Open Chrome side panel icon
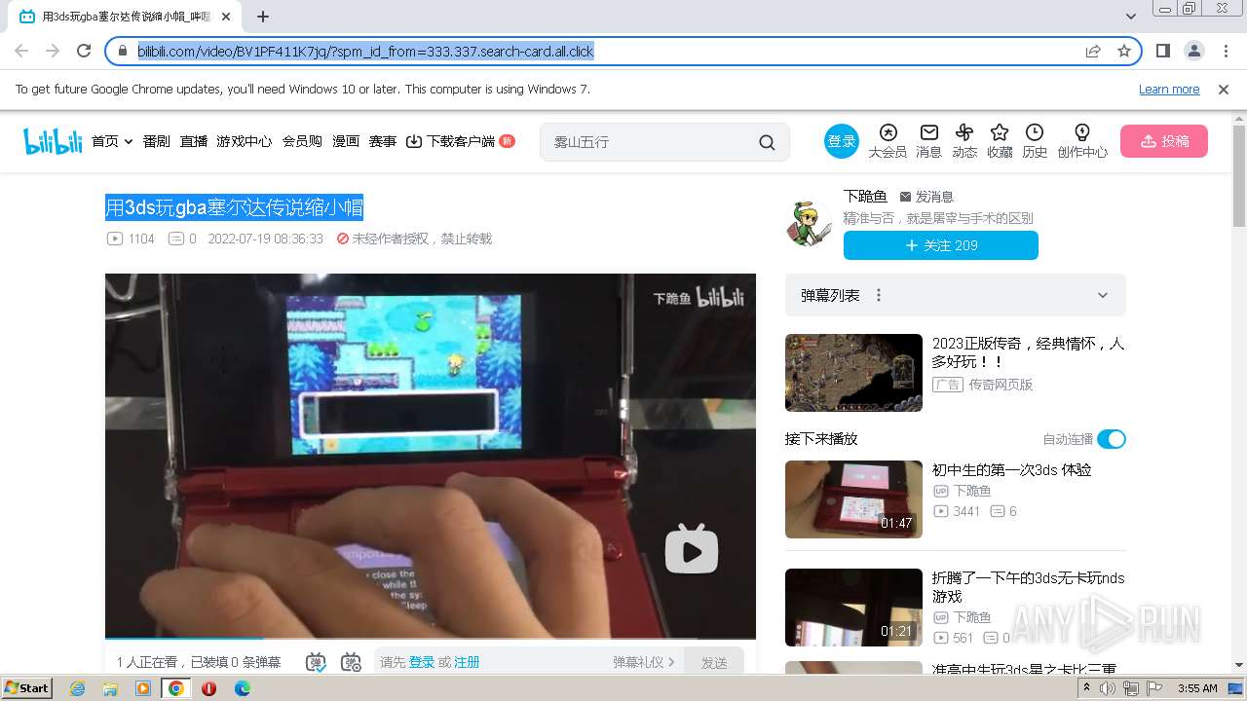Image resolution: width=1247 pixels, height=701 pixels. (1163, 51)
